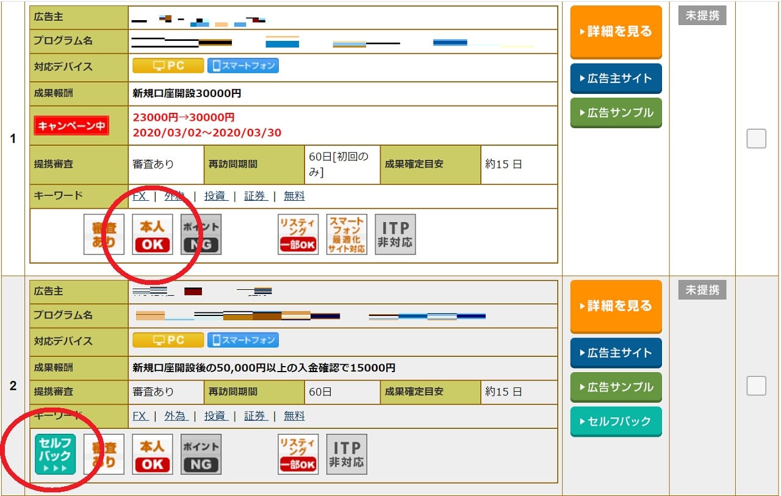This screenshot has width=781, height=496.
Task: Click the 無料 keyword link in program 2
Action: click(x=294, y=415)
